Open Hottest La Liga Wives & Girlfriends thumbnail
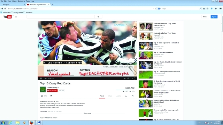The image size is (223, 125). (x=146, y=103)
